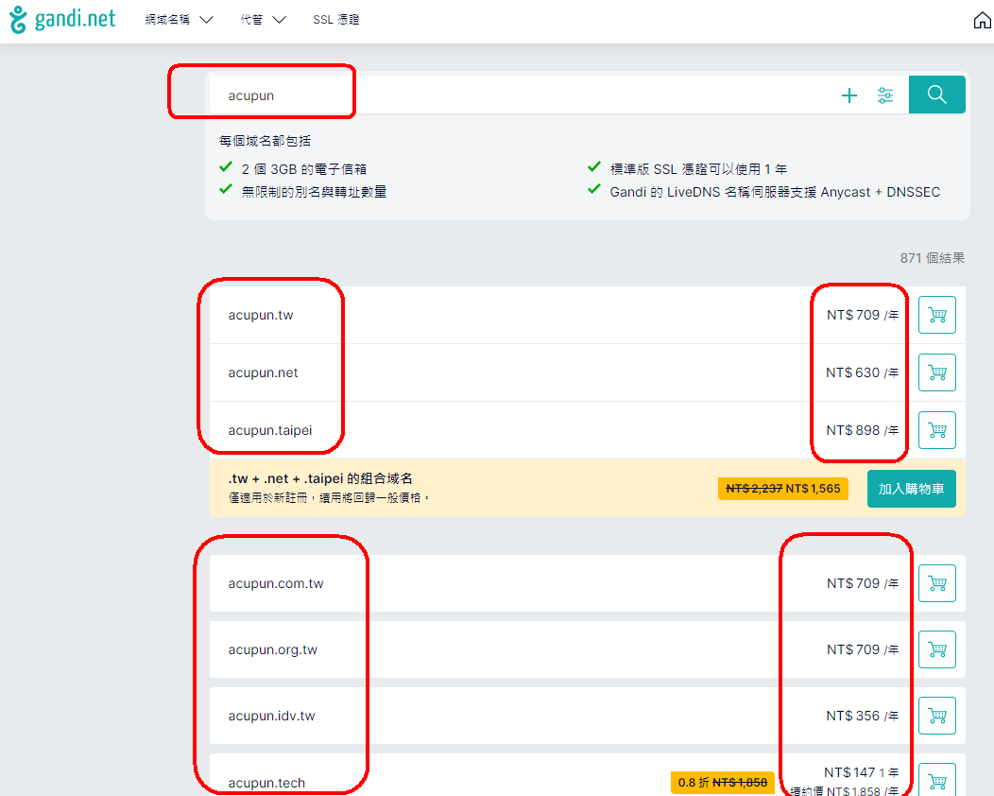This screenshot has width=994, height=796.
Task: Click 加入購物車 for the bundle
Action: click(911, 489)
